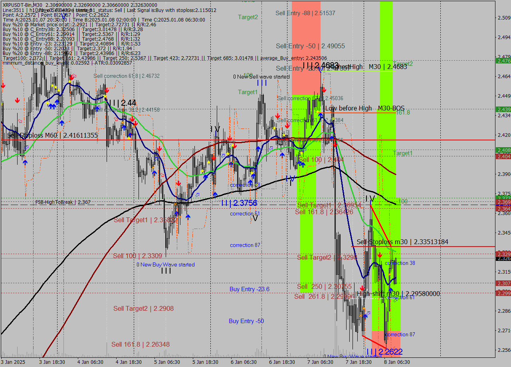Click the blue 0 New Buy Wave started text
The image size is (511, 367).
tap(166, 264)
